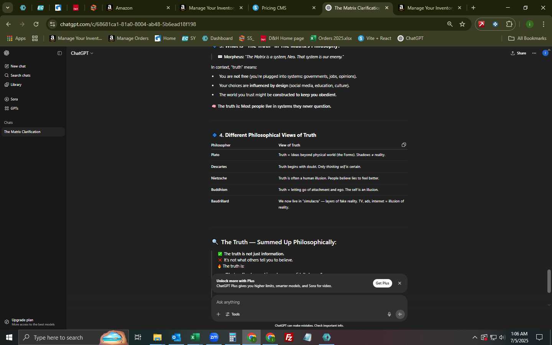Click the ChatGPT logo in the sidebar
The height and width of the screenshot is (345, 552).
pos(7,53)
